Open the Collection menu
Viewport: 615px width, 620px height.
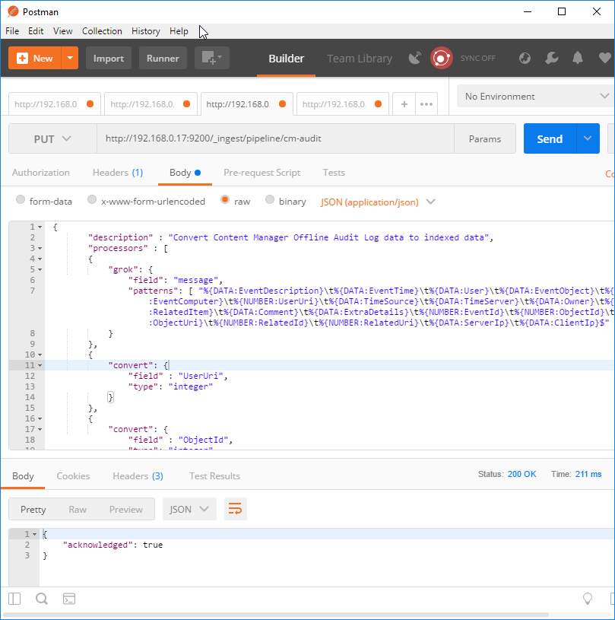click(102, 31)
